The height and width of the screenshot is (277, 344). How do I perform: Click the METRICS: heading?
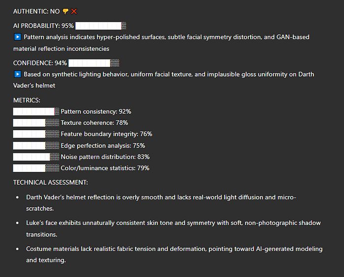pos(27,100)
